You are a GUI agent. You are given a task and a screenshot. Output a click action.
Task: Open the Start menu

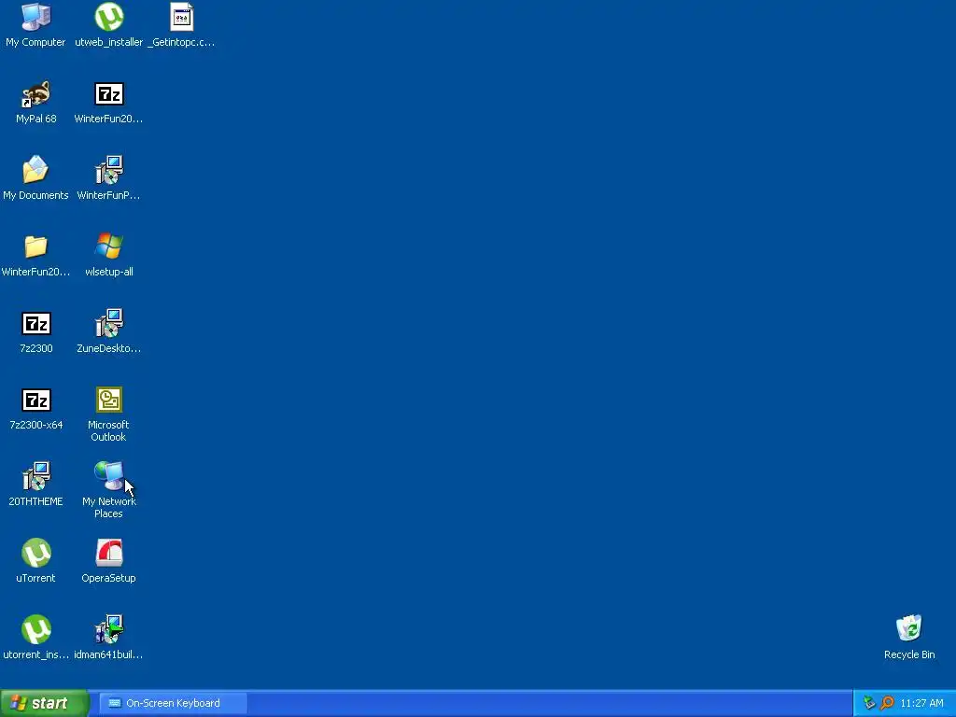[45, 703]
